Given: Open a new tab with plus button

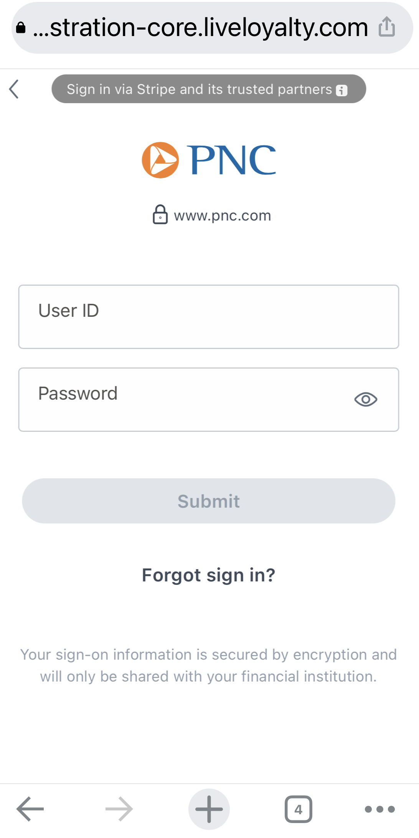Looking at the screenshot, I should (209, 809).
